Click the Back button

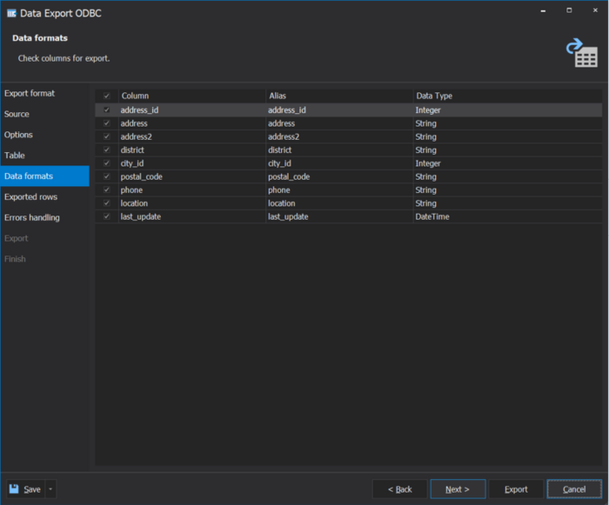(x=399, y=489)
